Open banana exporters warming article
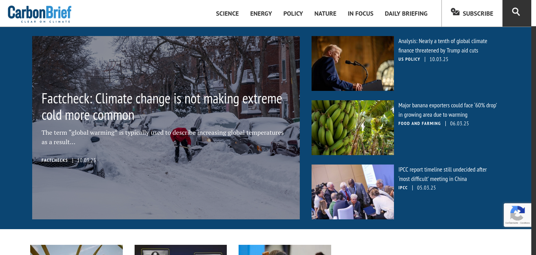This screenshot has height=255, width=536. pos(447,110)
